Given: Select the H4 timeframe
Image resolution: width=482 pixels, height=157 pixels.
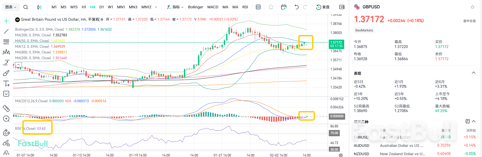Looking at the screenshot, I should tap(93, 7).
